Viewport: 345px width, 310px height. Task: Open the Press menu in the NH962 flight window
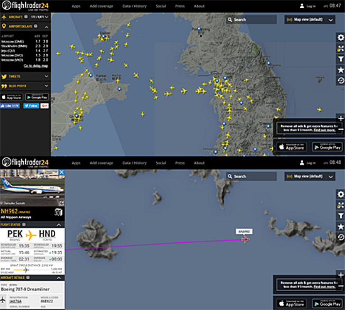(x=180, y=163)
